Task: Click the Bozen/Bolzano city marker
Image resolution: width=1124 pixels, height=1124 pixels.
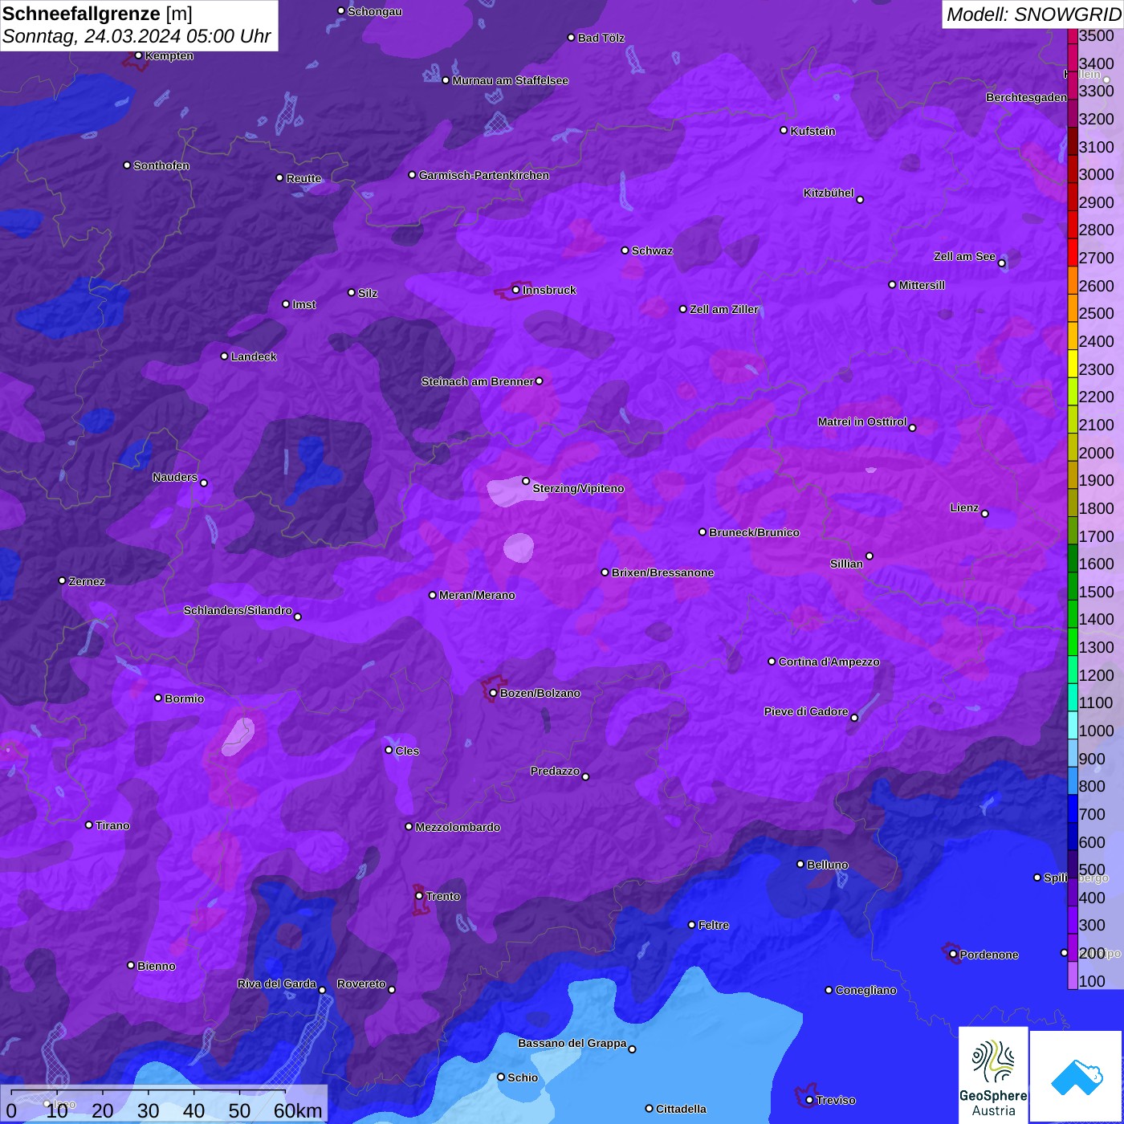Action: tap(494, 693)
